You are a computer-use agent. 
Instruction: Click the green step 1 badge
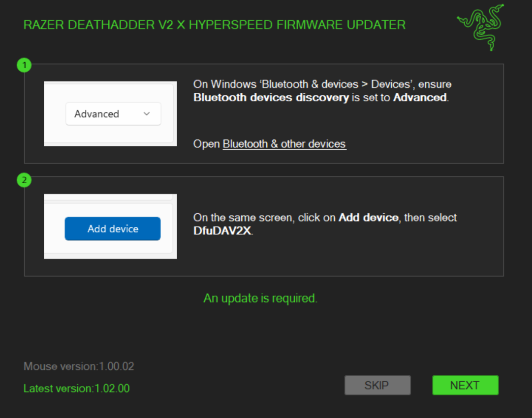[x=24, y=65]
